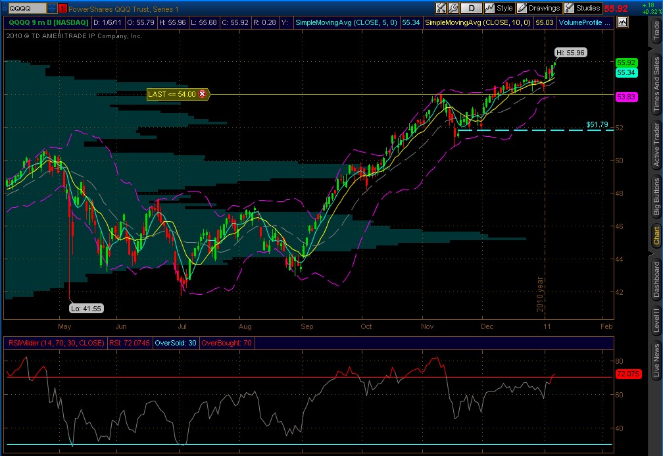663x456 pixels.
Task: Click the chart mini icon below Studies
Action: pyautogui.click(x=622, y=22)
